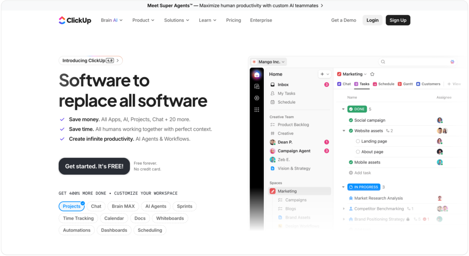Mark the About page subtask status circle
The height and width of the screenshot is (256, 469).
point(358,152)
